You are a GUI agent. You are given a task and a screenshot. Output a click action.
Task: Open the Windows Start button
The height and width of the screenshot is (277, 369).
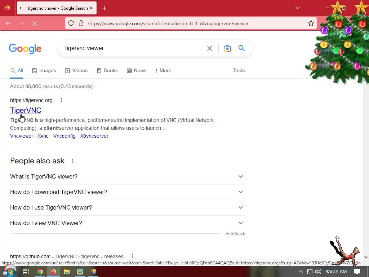click(x=9, y=272)
